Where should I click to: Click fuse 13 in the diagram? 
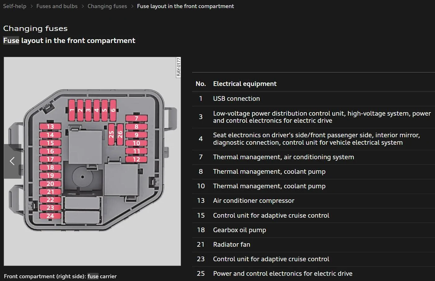50,126
